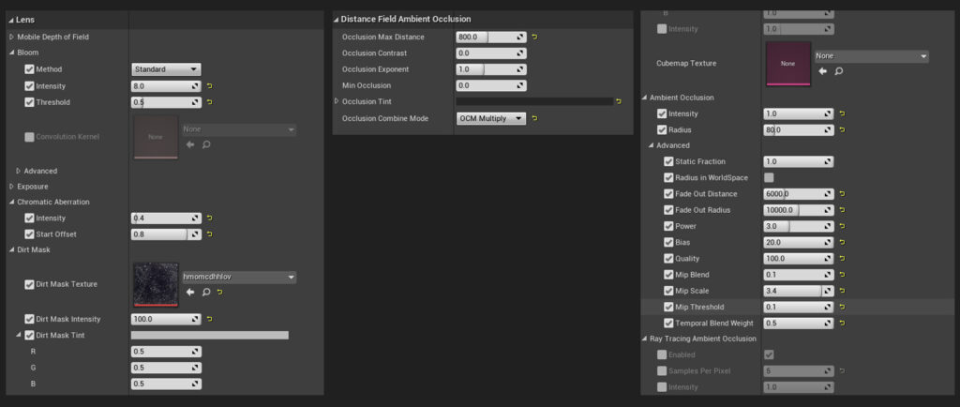This screenshot has width=960, height=407.
Task: Reset Start Offset to default
Action: click(210, 234)
